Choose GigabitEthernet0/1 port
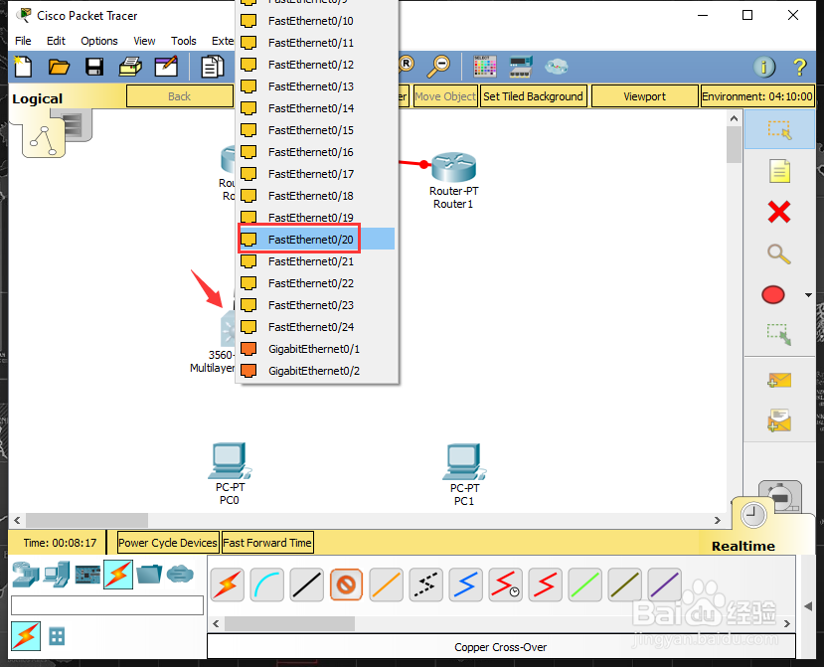This screenshot has width=824, height=667. (316, 349)
